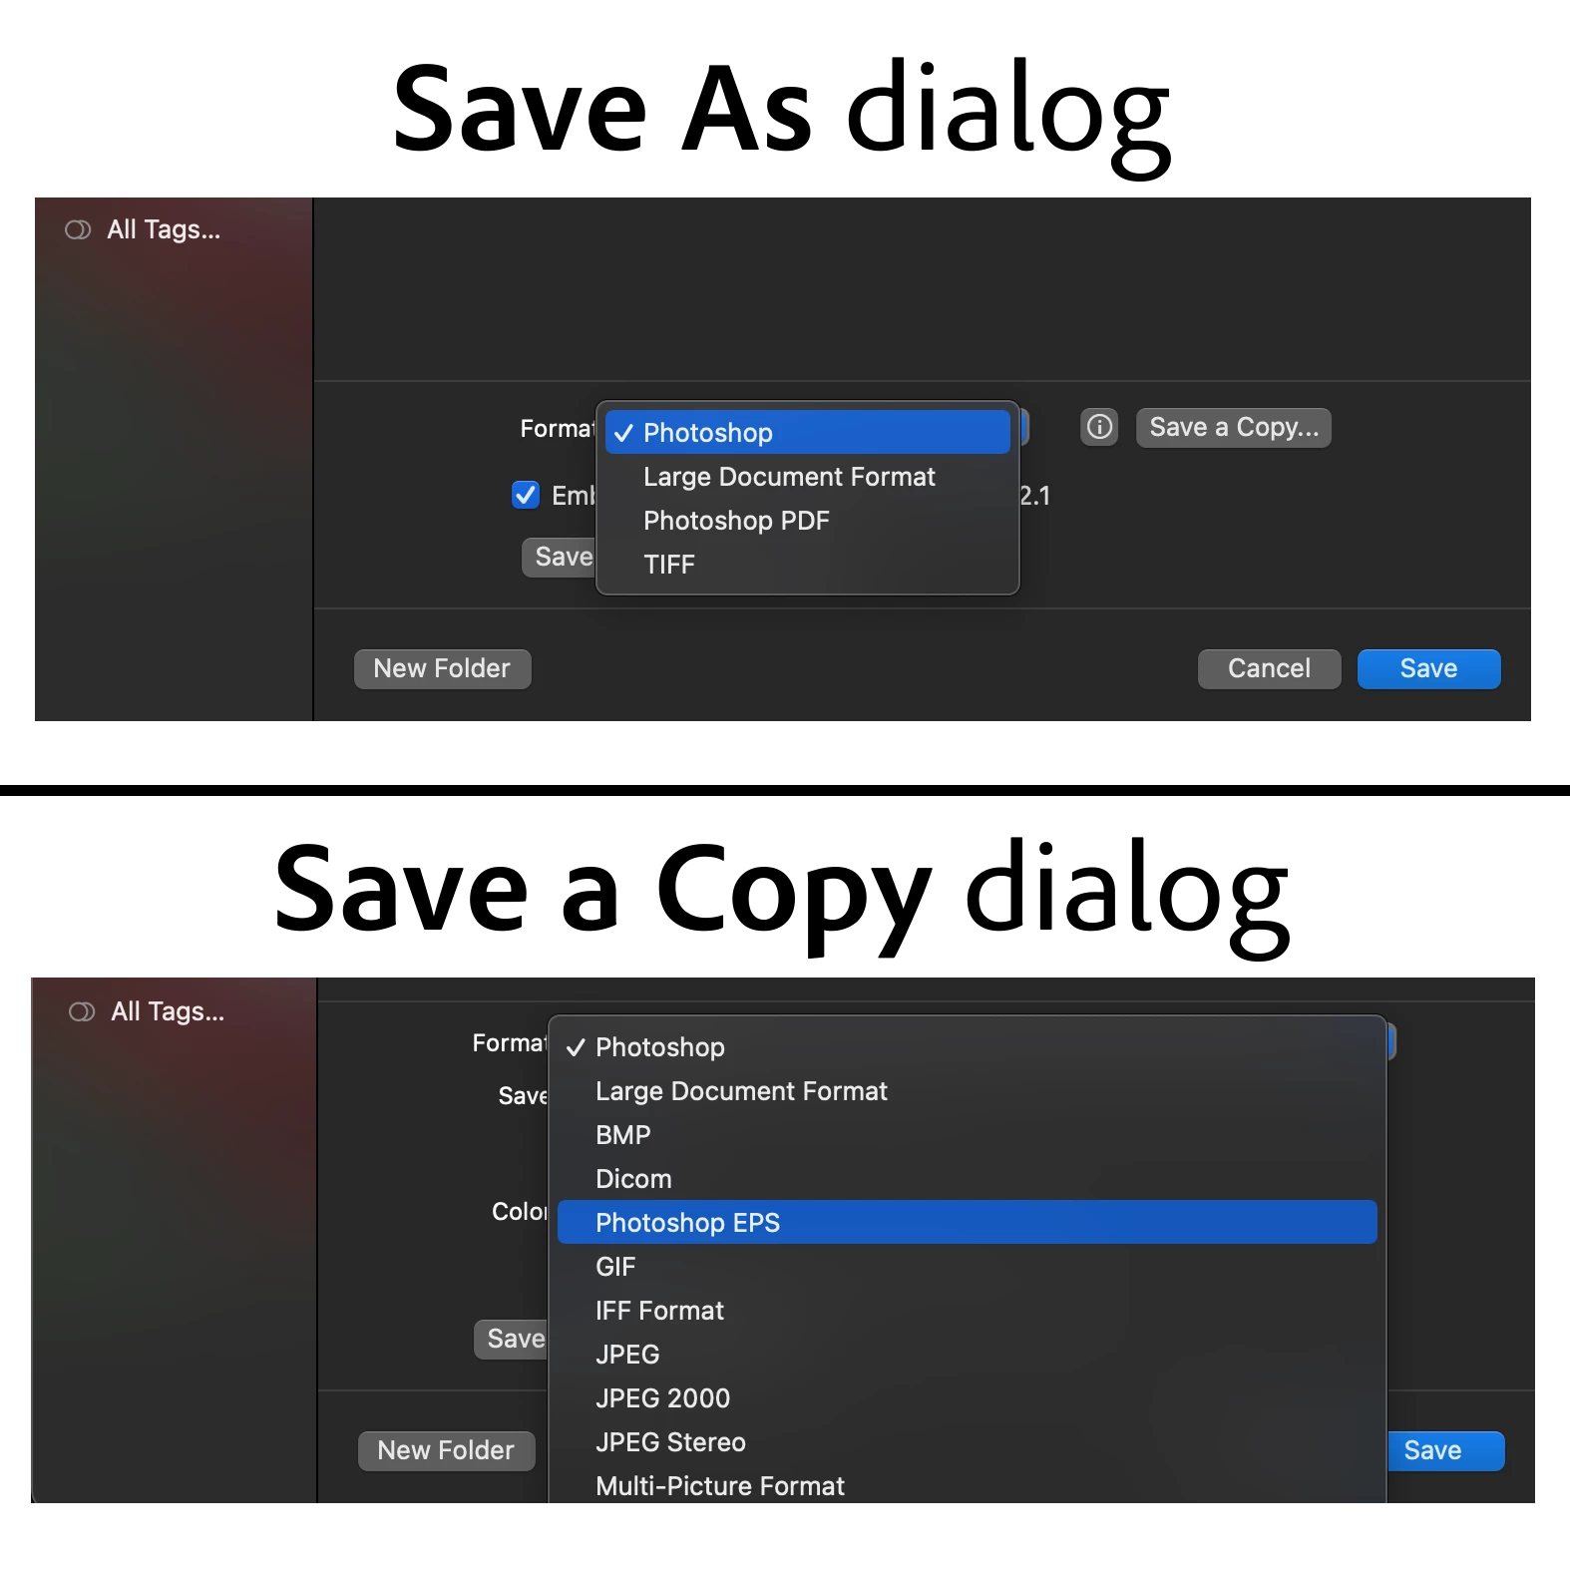Choose Large Document Format in Save As list

pos(808,477)
